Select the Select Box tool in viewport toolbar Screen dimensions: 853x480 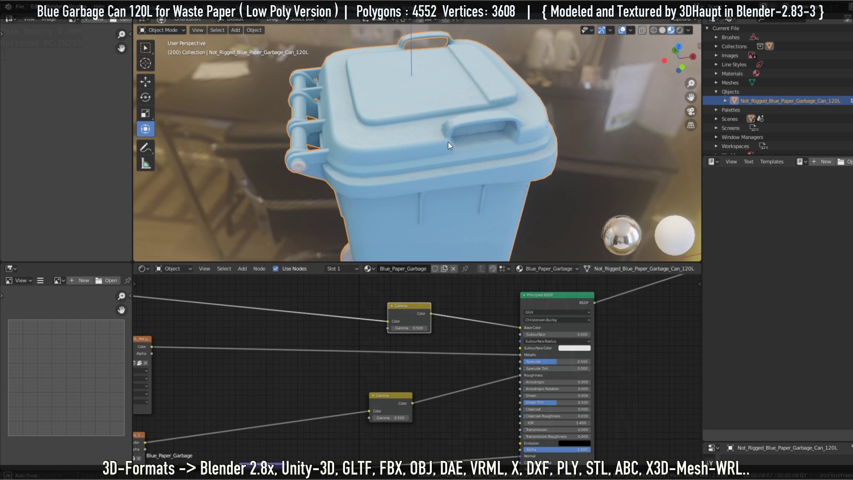[x=145, y=48]
